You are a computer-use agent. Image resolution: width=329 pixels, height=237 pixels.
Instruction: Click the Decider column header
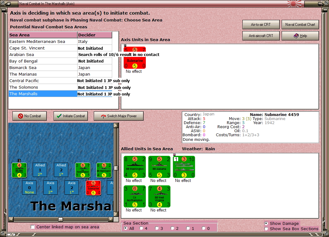[95, 35]
